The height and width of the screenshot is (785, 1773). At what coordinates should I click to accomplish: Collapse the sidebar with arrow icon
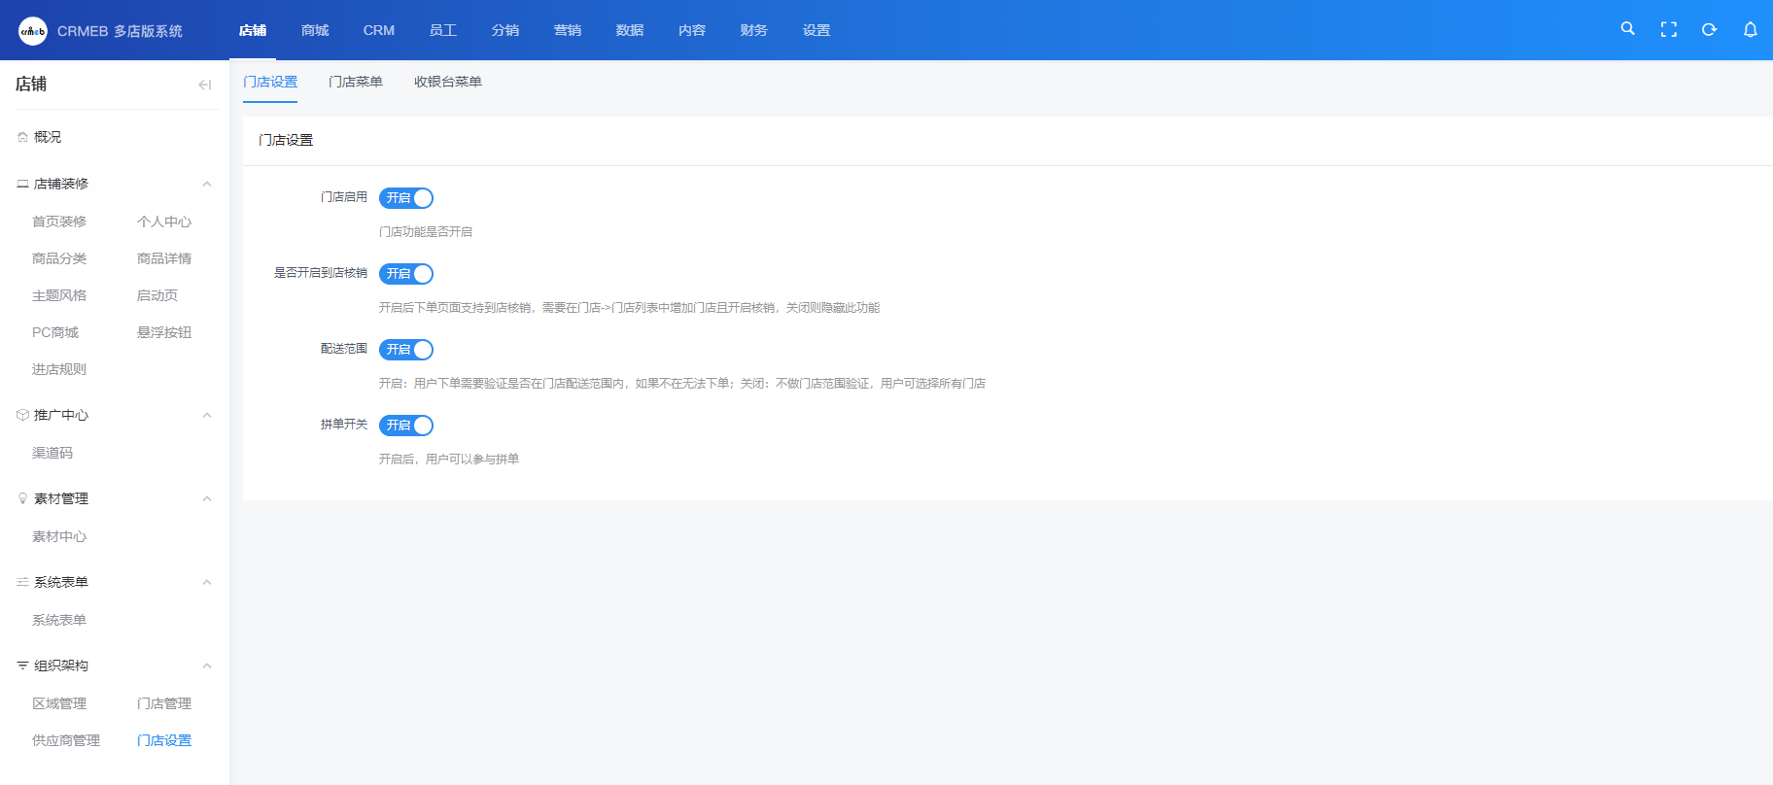pyautogui.click(x=204, y=85)
